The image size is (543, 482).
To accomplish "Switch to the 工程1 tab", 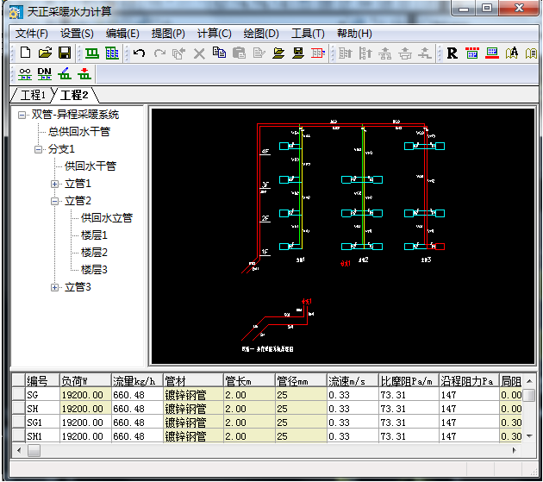I will point(34,95).
